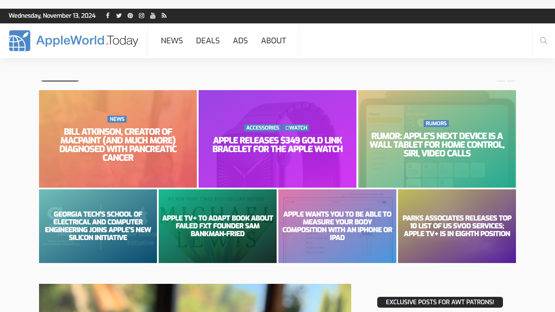Subscribe via the RSS feed icon
555x312 pixels.
[164, 16]
